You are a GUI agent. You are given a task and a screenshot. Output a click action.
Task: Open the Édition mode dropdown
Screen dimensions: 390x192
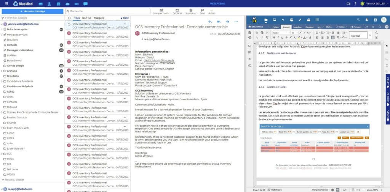pyautogui.click(x=341, y=27)
